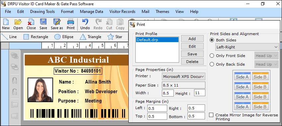
Task: Click the top stacked-layers icon in left sidebar
Action: [x=15, y=56]
